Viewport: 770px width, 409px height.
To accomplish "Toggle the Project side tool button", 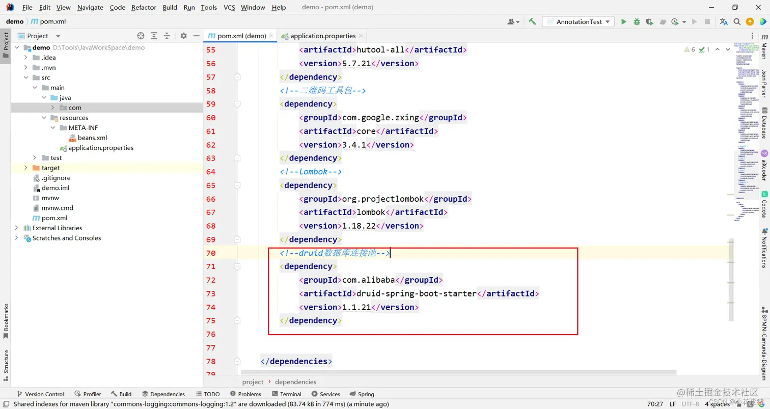I will tap(6, 45).
